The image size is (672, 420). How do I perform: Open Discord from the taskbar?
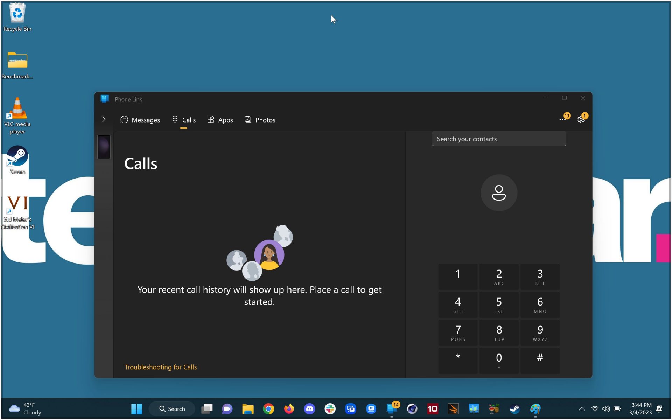coord(309,408)
